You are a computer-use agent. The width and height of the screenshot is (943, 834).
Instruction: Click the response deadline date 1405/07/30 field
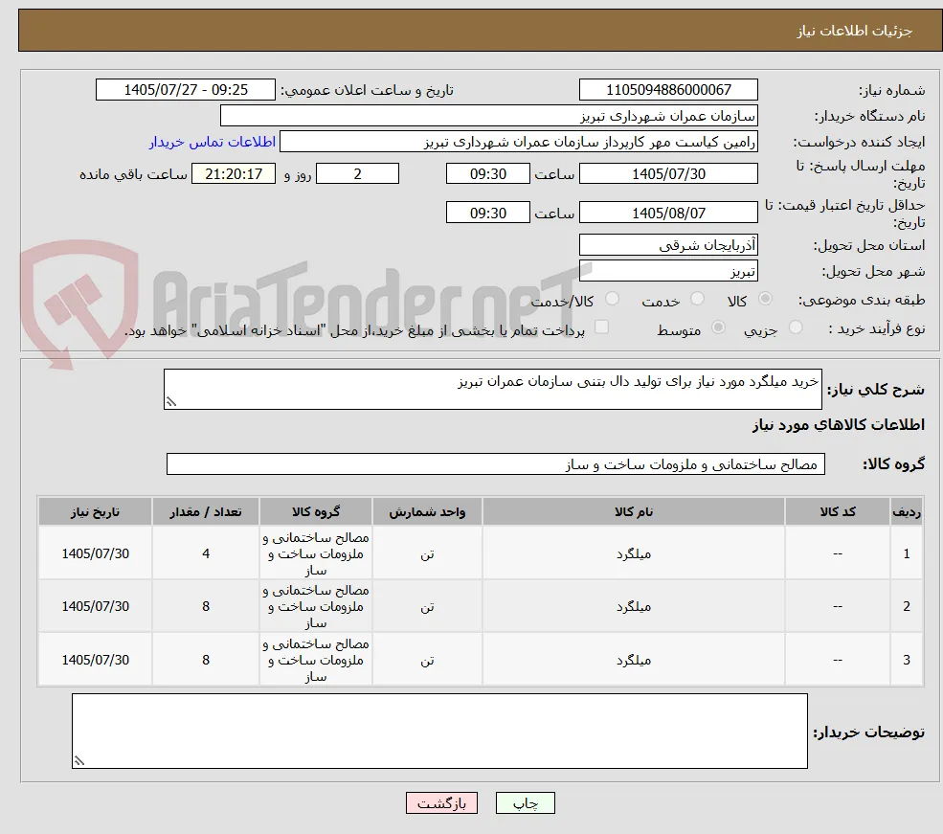[668, 173]
